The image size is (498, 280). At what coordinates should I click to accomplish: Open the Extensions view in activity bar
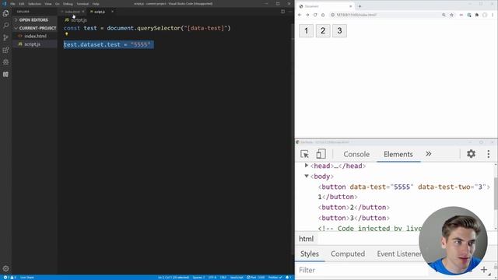(5, 50)
